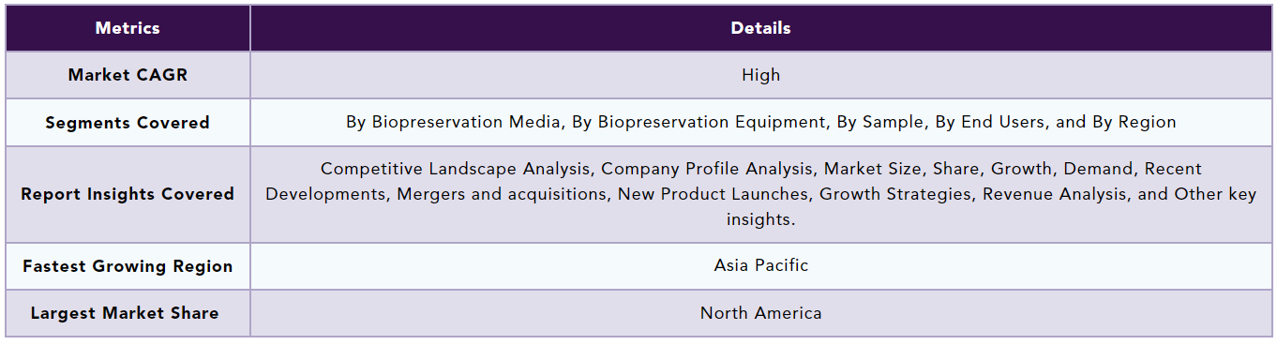Click By Region in segments row
The height and width of the screenshot is (345, 1277).
pyautogui.click(x=1134, y=122)
